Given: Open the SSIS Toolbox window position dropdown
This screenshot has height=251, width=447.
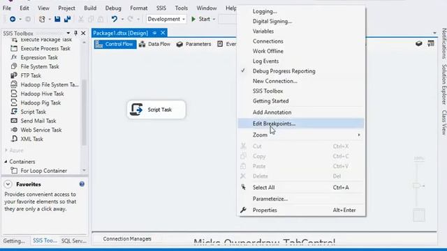Looking at the screenshot, I should pos(68,33).
